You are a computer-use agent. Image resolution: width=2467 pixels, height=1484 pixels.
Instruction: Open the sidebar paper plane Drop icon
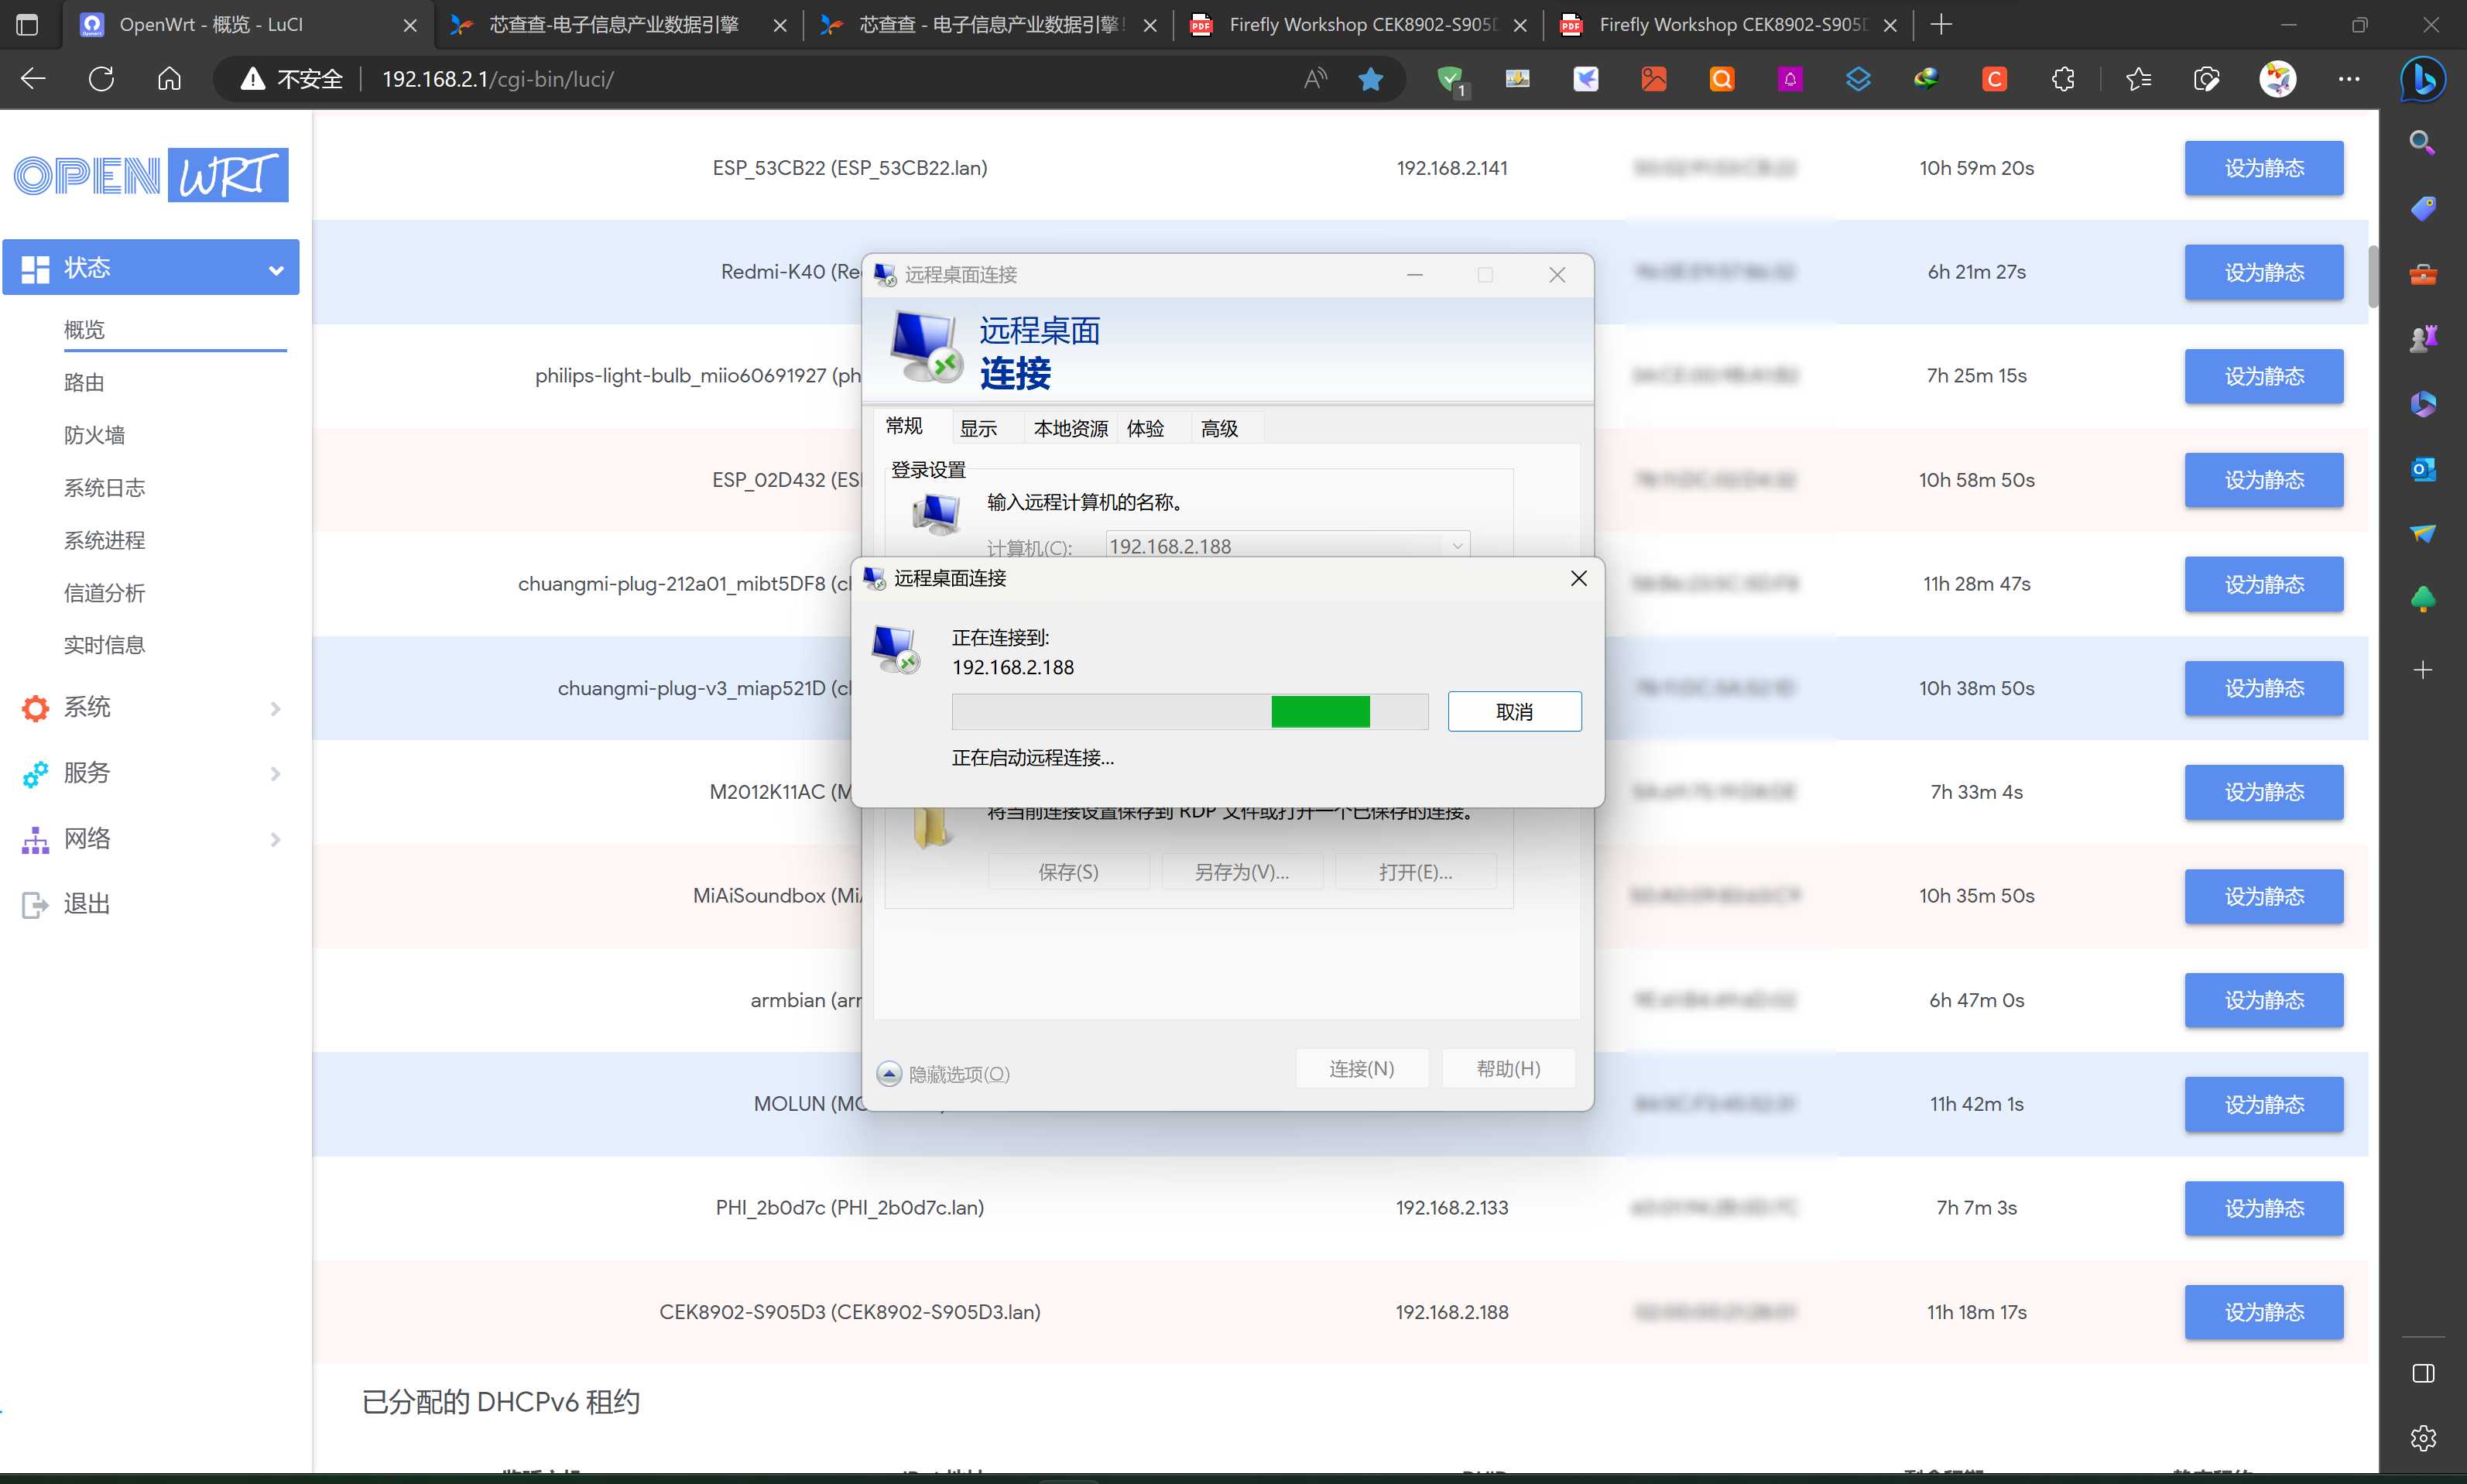(x=2422, y=533)
